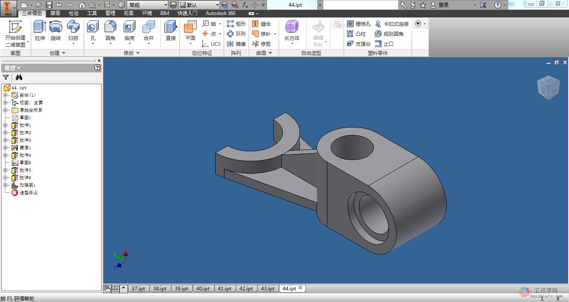This screenshot has width=569, height=302.
Task: Select Rectangular pattern (矩形)
Action: pos(236,24)
